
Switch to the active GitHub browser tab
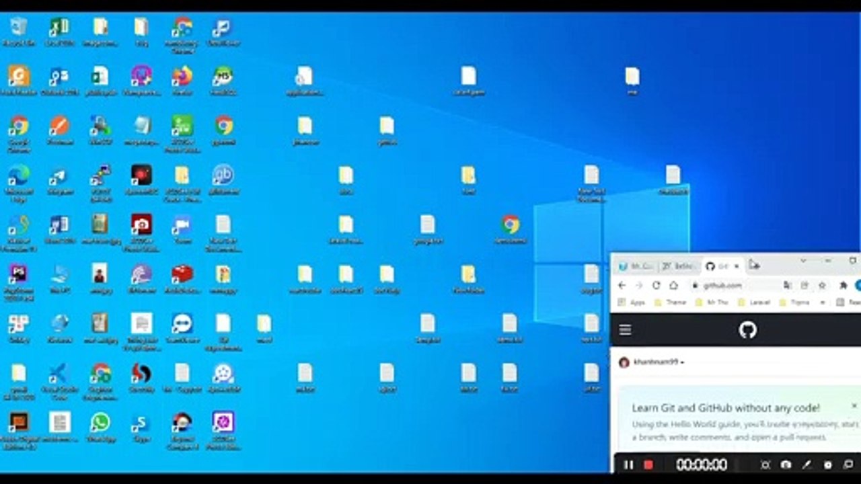[x=722, y=266]
